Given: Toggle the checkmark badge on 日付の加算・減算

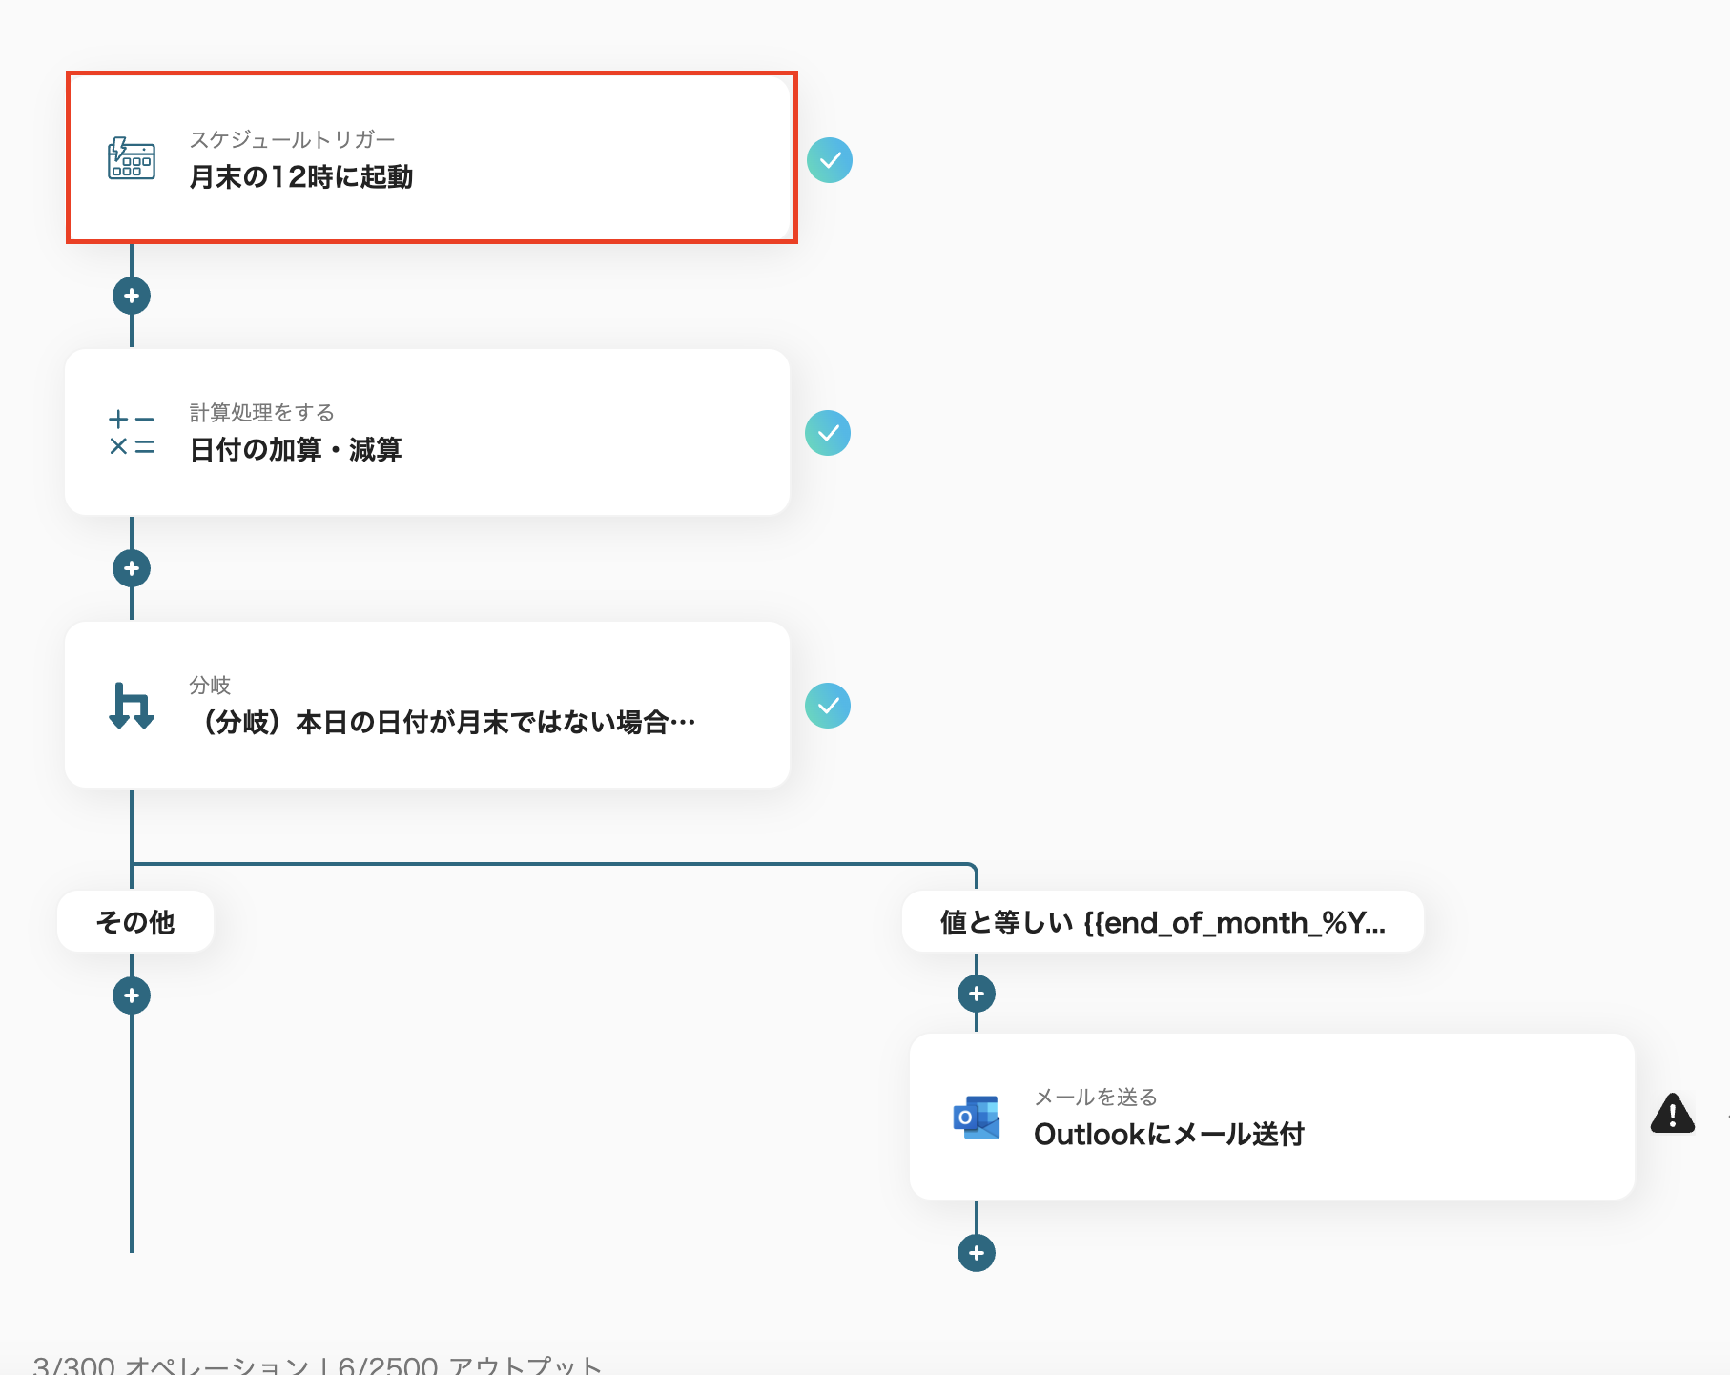Looking at the screenshot, I should coord(830,432).
